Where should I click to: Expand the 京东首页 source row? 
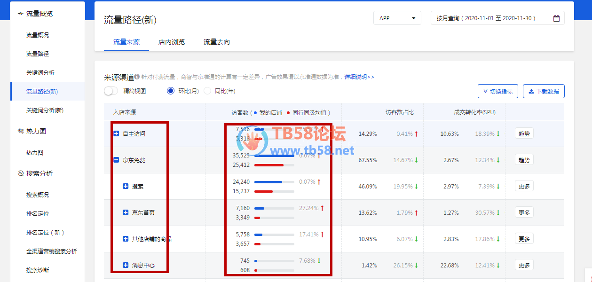point(126,213)
